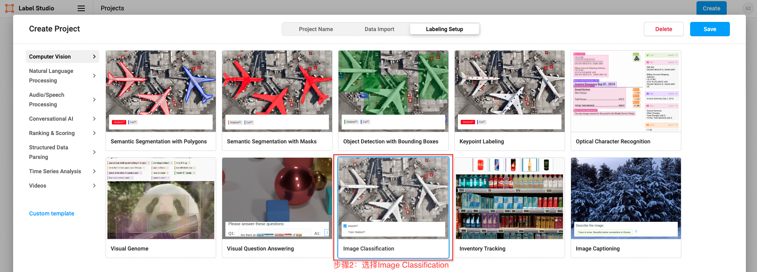Switch to the Project Name tab

316,29
